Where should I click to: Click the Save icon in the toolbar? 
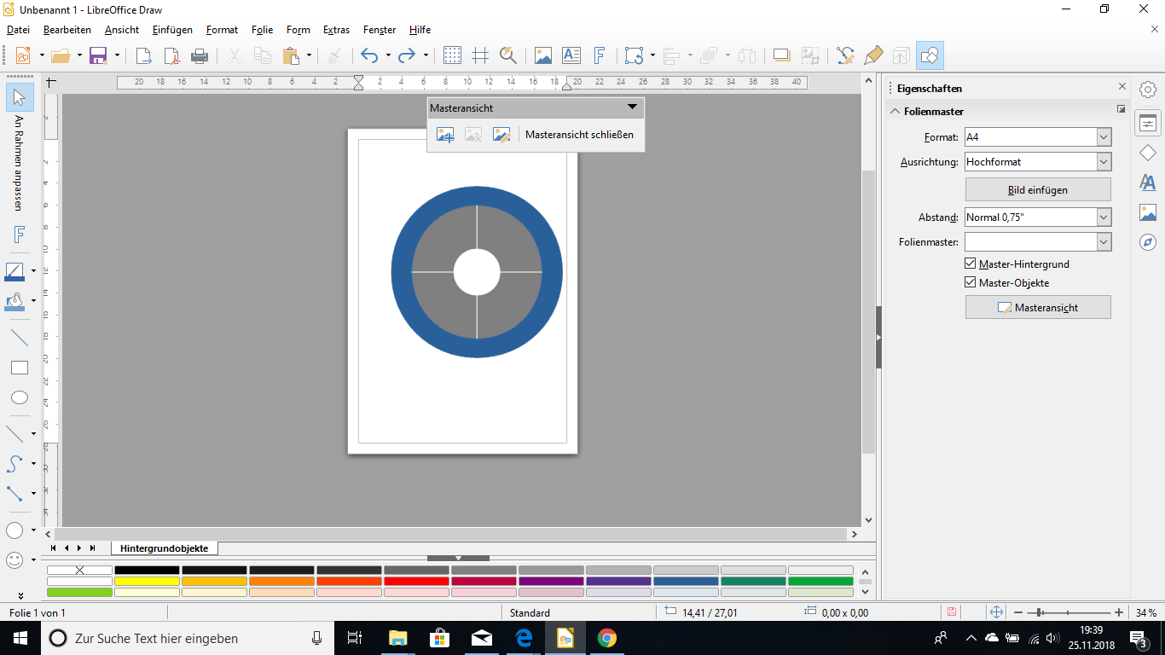tap(98, 56)
